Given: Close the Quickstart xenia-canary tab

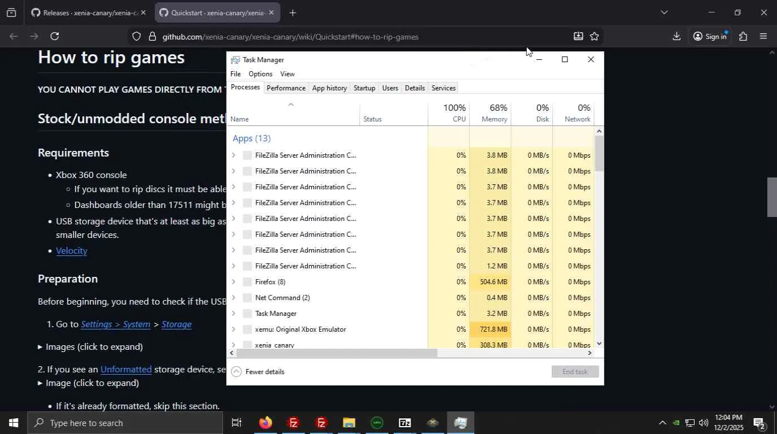Looking at the screenshot, I should [271, 12].
